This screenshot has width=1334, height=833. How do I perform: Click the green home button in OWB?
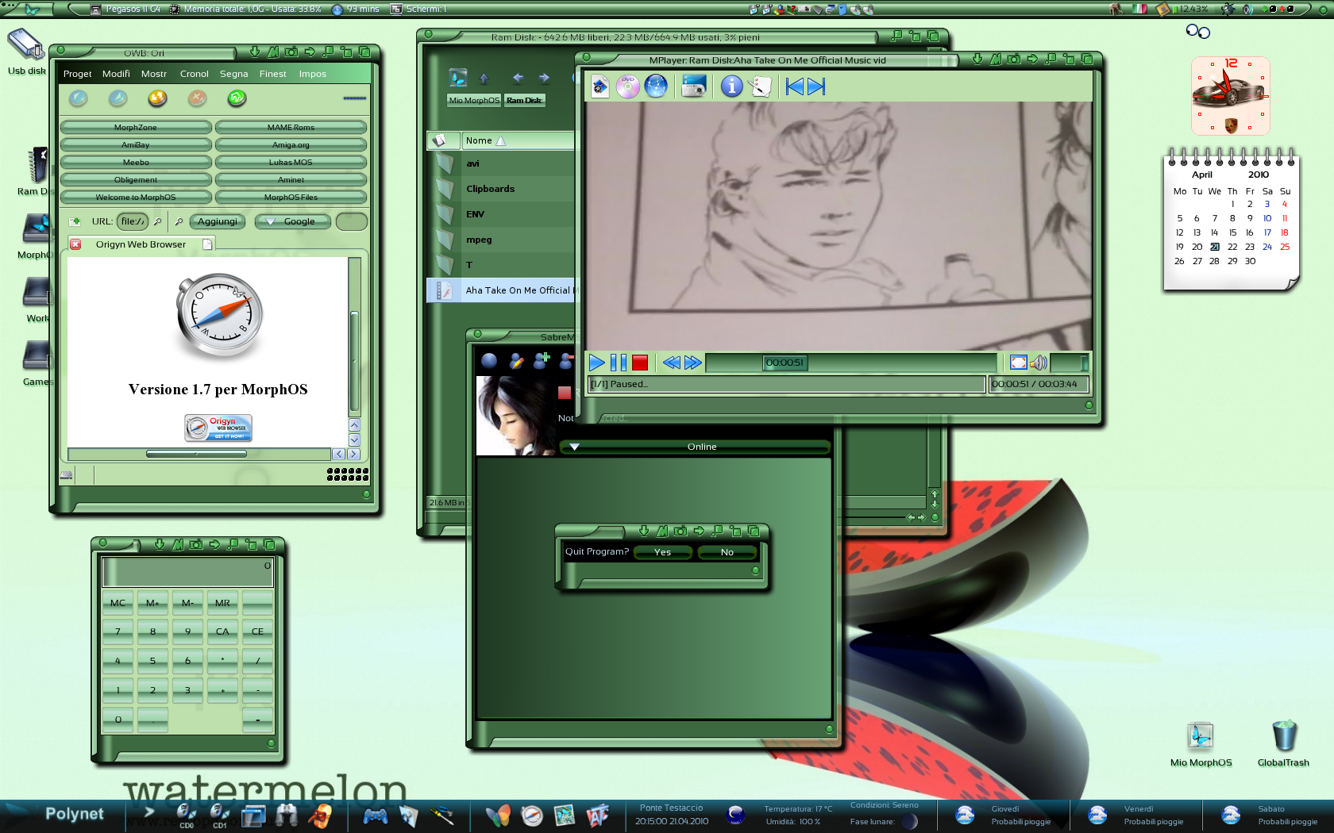237,98
